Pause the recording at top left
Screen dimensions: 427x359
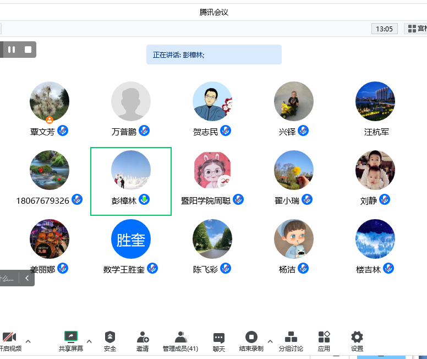[12, 50]
